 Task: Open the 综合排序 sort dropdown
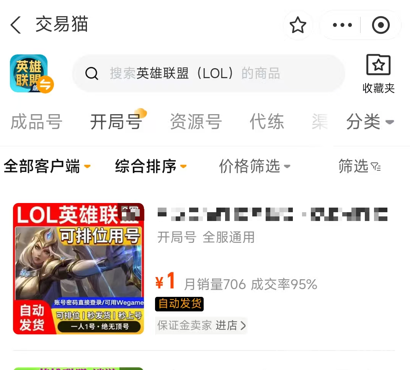[x=151, y=166]
